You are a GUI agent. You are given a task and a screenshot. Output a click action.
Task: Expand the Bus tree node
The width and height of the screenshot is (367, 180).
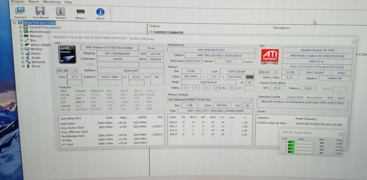point(21,40)
